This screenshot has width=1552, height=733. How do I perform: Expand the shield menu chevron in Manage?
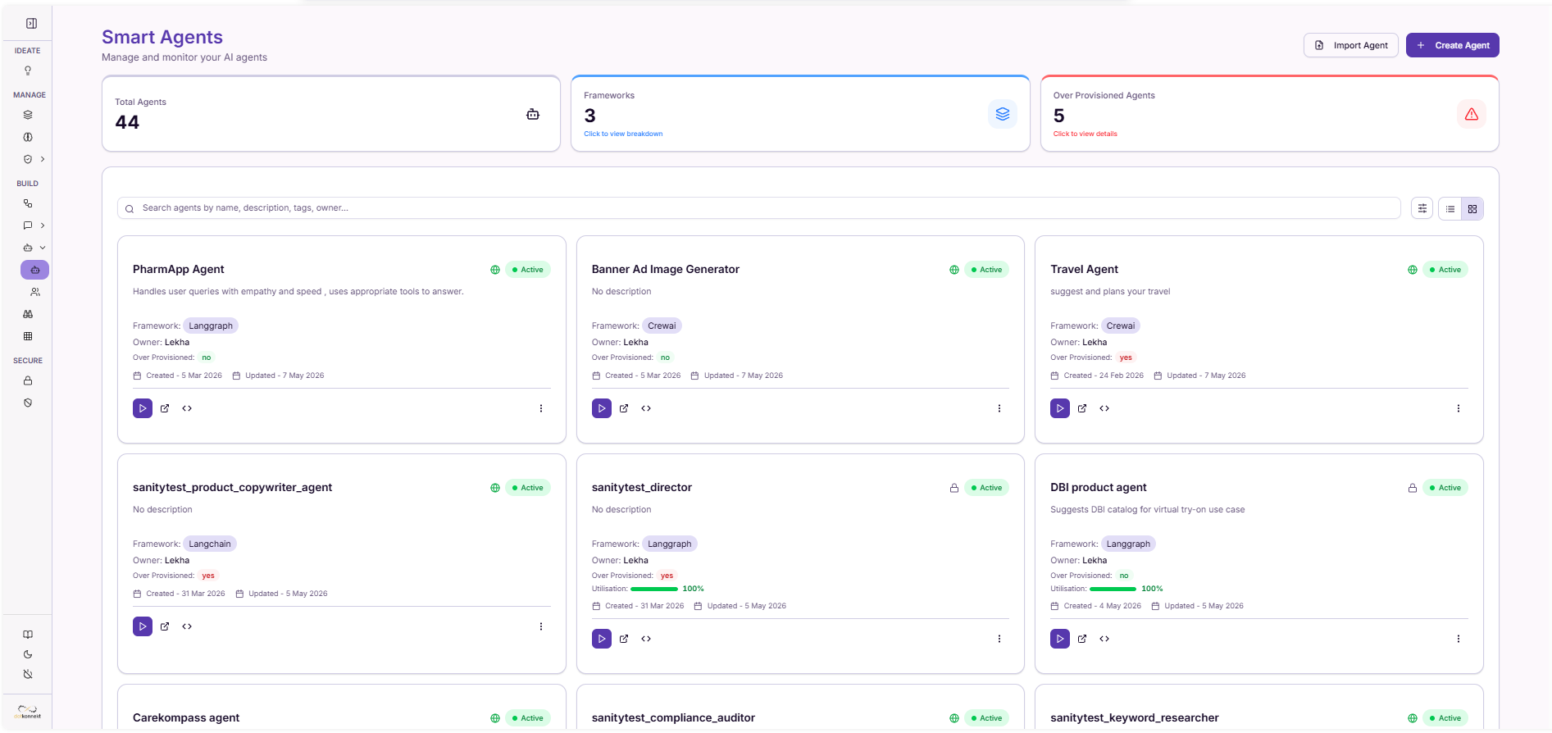pos(43,159)
